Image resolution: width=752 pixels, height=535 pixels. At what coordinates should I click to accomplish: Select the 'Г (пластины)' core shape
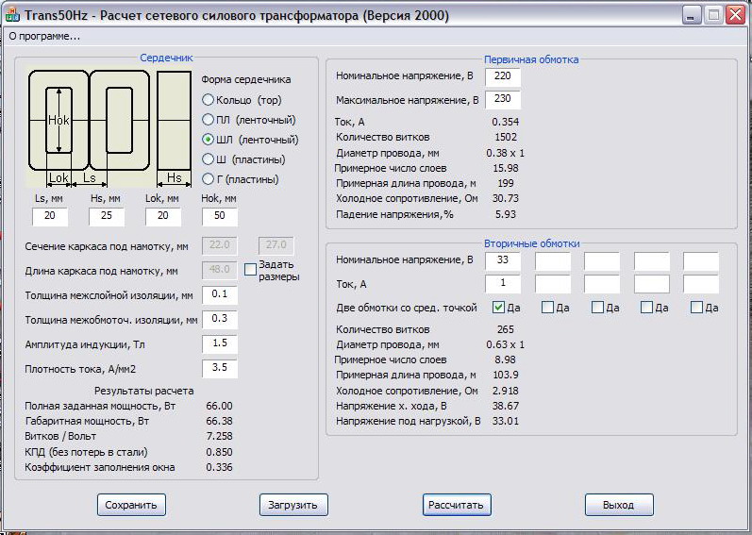coord(208,179)
